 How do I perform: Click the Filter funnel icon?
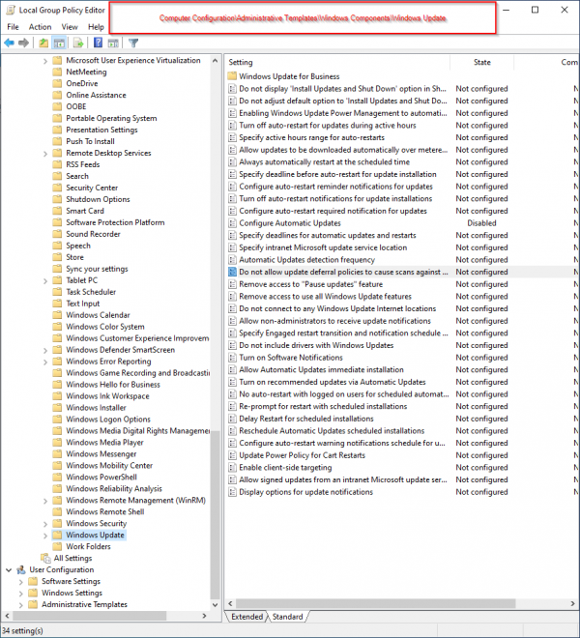point(133,43)
